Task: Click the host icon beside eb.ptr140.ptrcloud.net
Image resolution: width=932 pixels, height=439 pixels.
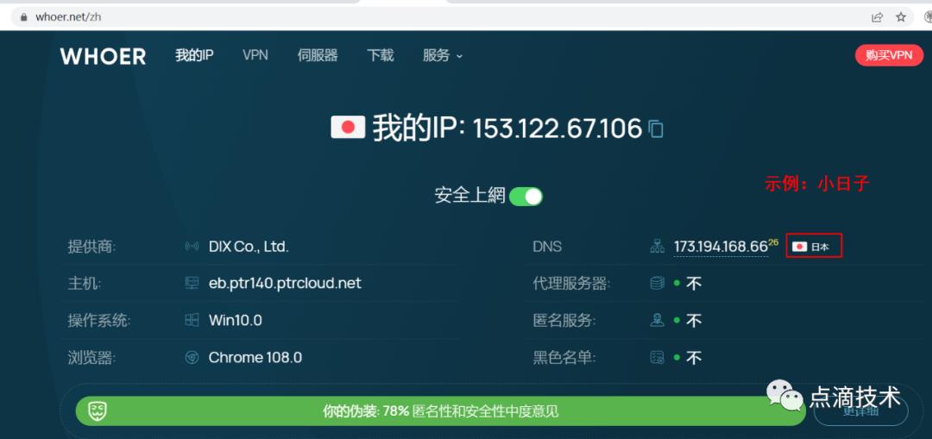Action: click(x=192, y=284)
